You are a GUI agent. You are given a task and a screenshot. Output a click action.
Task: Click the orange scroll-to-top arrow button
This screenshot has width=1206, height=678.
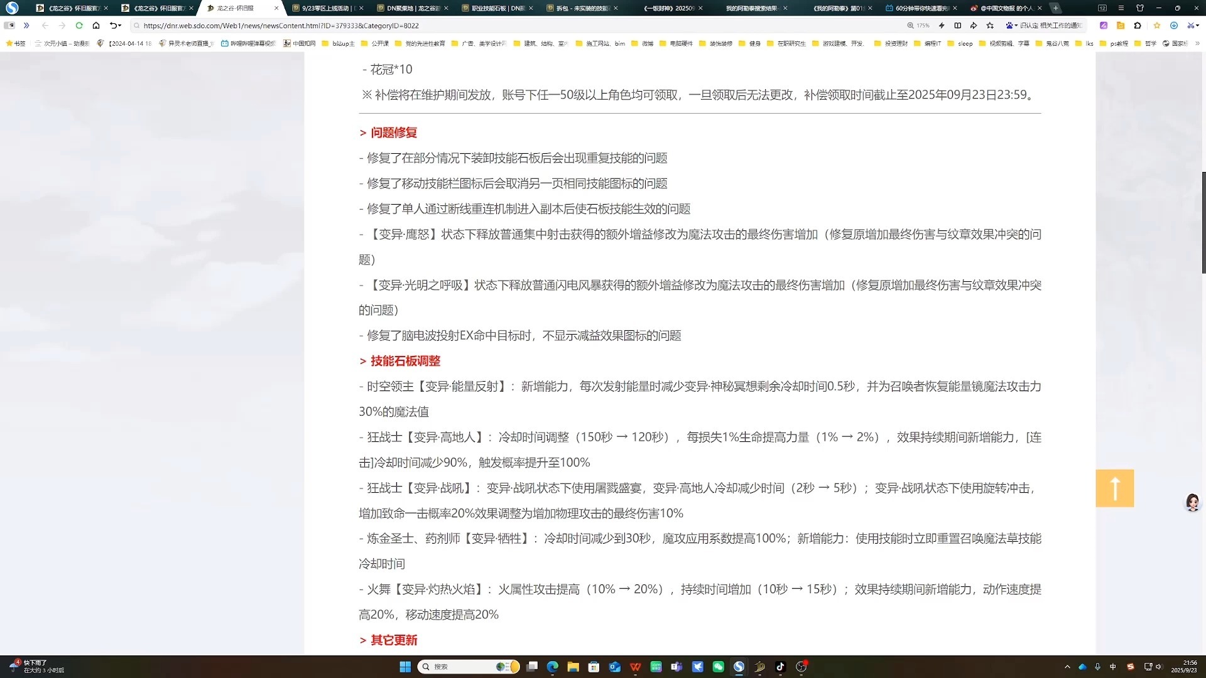coord(1114,488)
